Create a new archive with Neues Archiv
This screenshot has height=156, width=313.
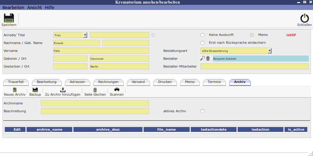(x=15, y=90)
